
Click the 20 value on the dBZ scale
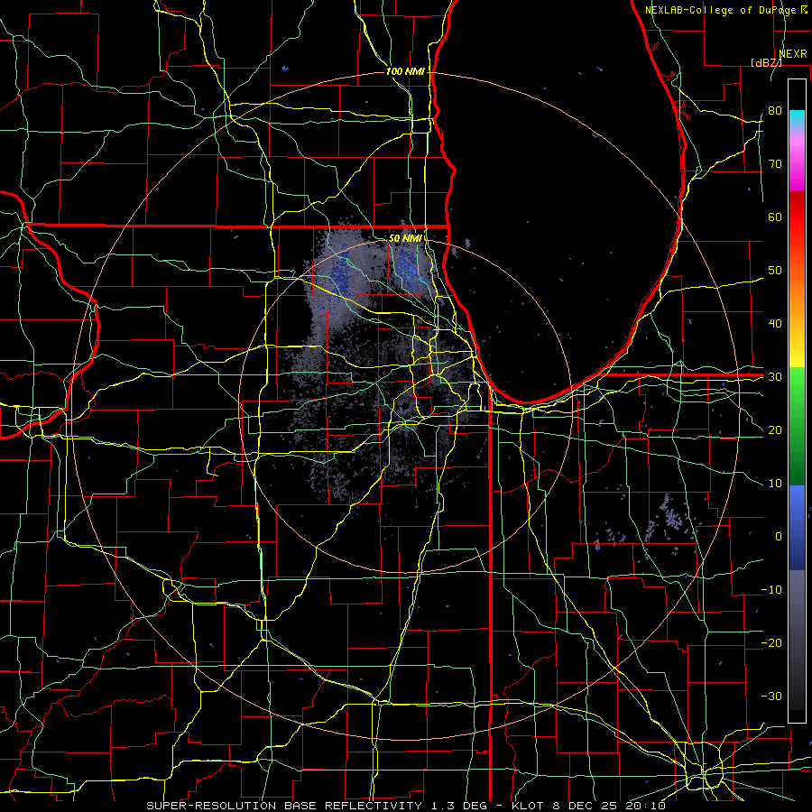(775, 430)
